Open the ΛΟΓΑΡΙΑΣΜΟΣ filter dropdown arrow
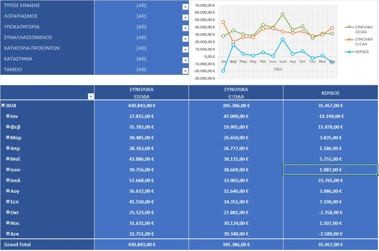 coord(185,17)
